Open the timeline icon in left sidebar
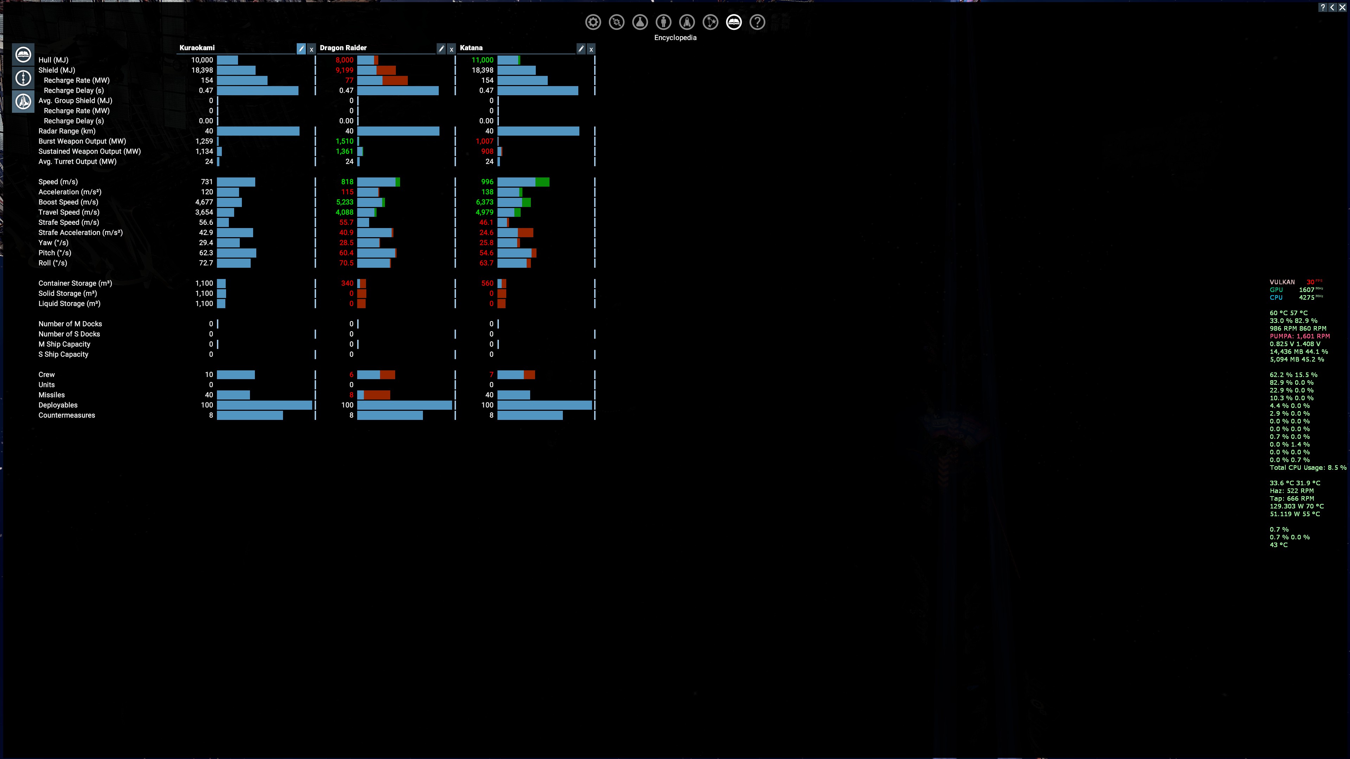The width and height of the screenshot is (1350, 759). [x=23, y=78]
